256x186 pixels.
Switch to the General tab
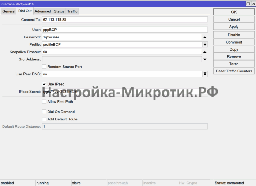(9, 11)
